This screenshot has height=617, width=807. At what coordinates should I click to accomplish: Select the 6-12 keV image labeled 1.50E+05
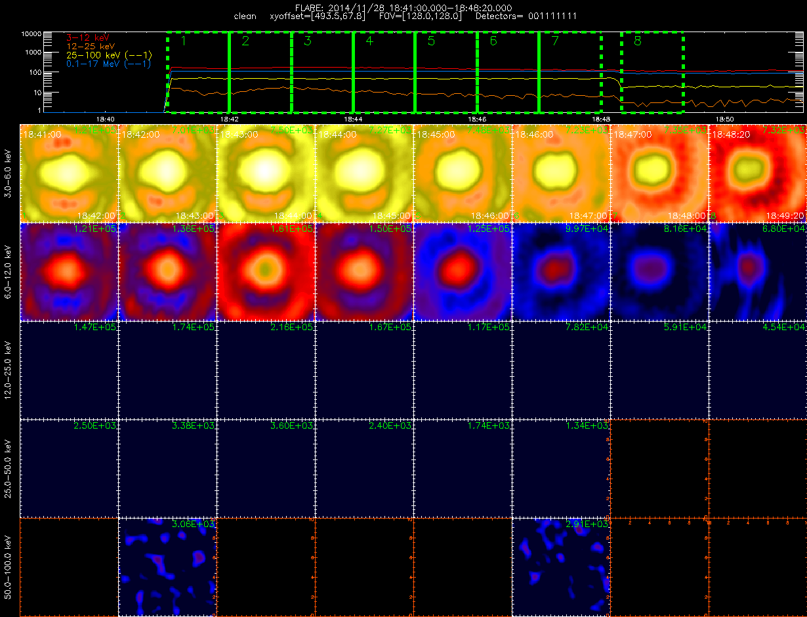coord(365,272)
